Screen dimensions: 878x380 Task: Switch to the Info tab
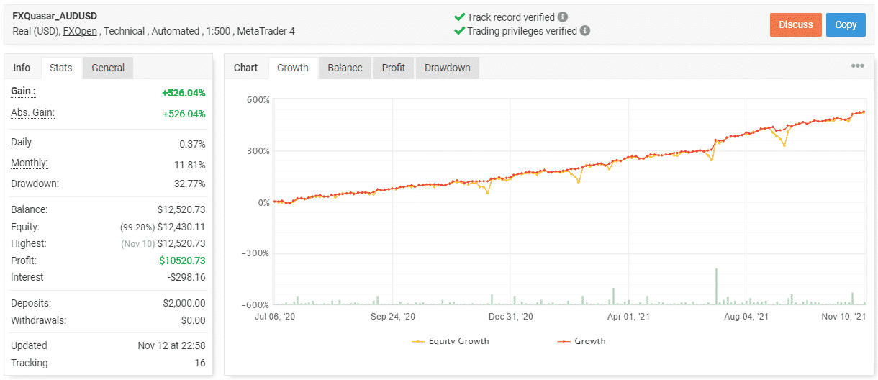(22, 68)
